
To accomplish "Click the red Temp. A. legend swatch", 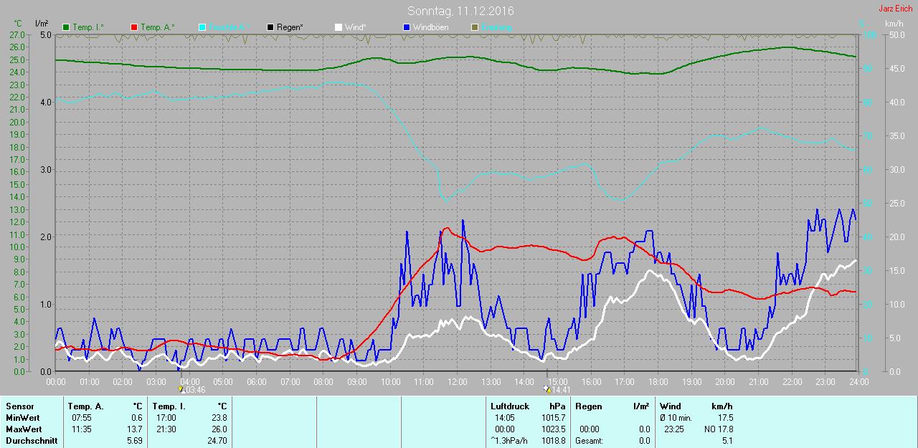I will pyautogui.click(x=134, y=27).
